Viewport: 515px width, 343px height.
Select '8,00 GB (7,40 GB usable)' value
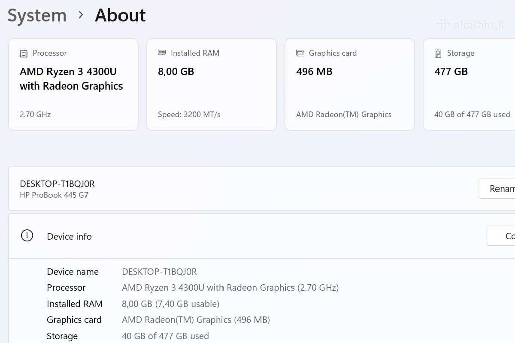click(x=170, y=304)
